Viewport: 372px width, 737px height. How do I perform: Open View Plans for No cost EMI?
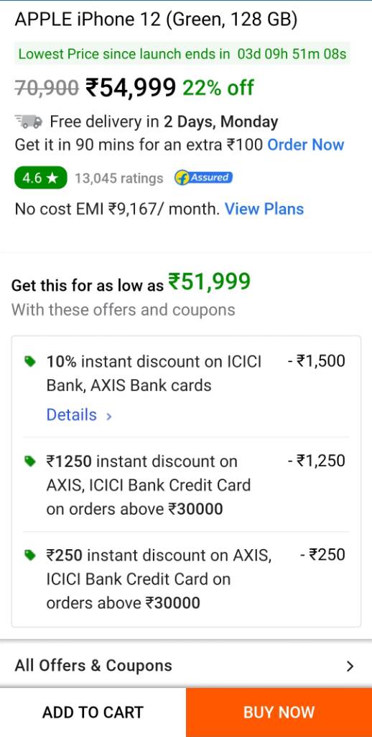click(x=264, y=209)
